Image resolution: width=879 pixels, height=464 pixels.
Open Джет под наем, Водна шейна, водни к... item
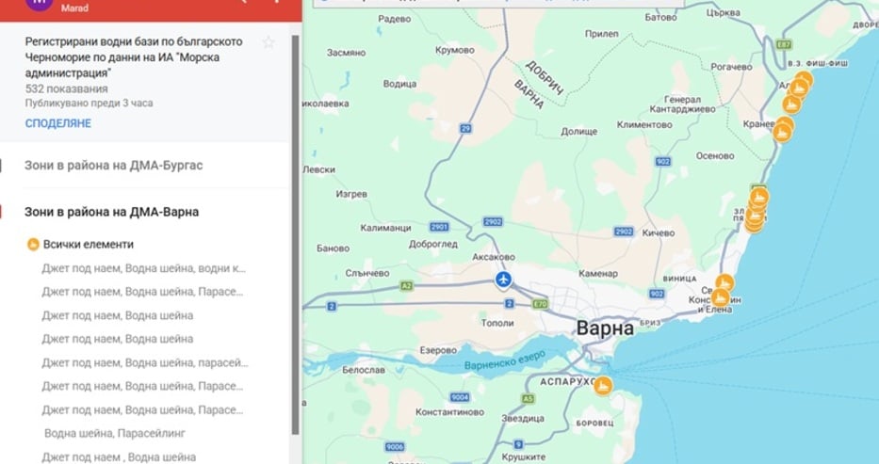click(x=143, y=268)
